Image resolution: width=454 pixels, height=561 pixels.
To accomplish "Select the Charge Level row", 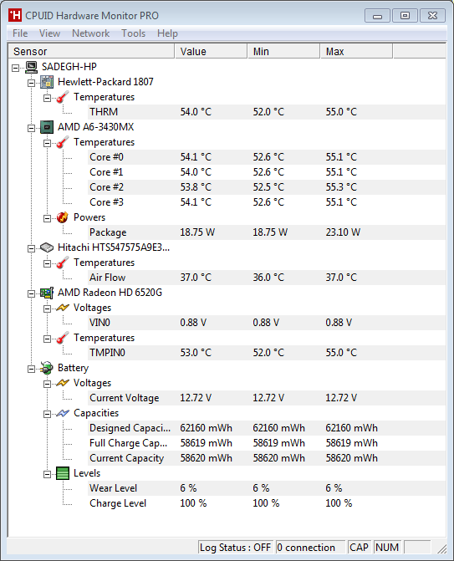I will [x=267, y=503].
